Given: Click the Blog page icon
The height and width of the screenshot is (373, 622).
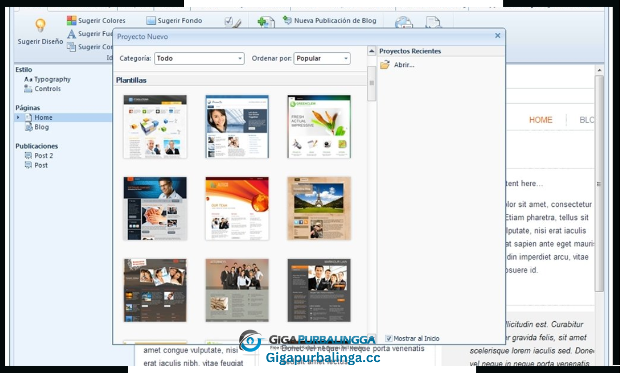Looking at the screenshot, I should click(x=29, y=127).
